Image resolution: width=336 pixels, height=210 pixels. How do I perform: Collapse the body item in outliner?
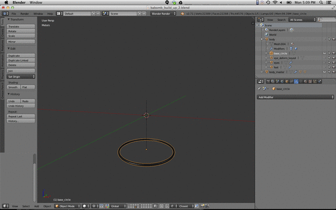pyautogui.click(x=262, y=39)
